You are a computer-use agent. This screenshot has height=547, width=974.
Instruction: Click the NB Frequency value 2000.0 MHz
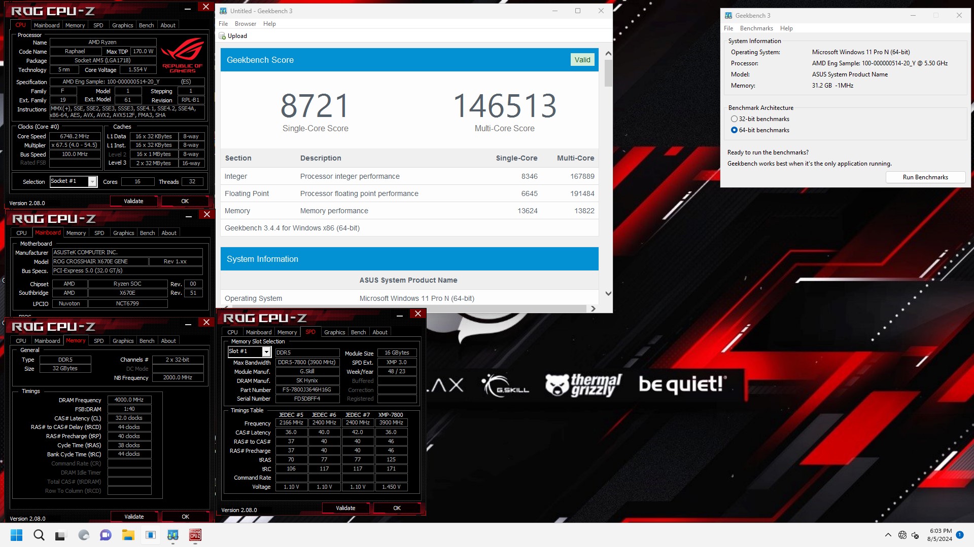point(178,378)
